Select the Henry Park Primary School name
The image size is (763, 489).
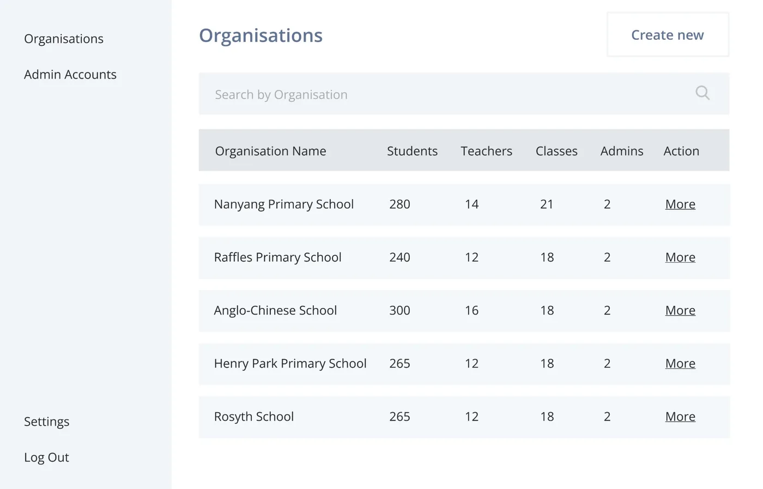290,364
